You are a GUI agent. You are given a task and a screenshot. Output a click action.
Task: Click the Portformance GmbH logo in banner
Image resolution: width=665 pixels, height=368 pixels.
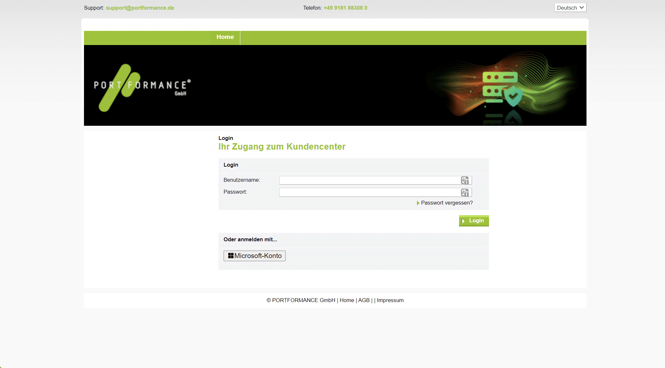point(142,87)
